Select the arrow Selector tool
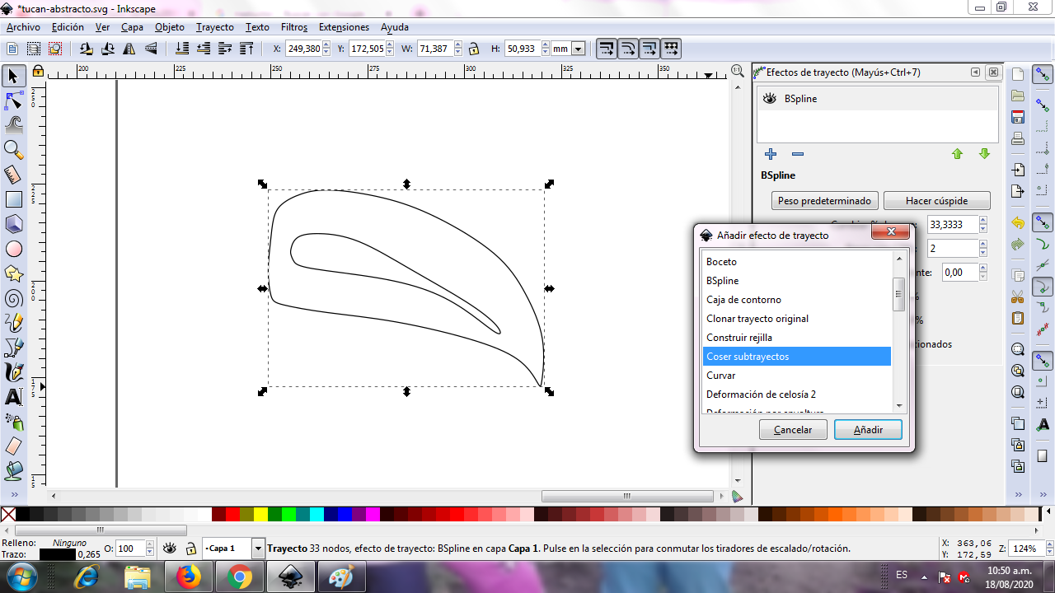Image resolution: width=1055 pixels, height=593 pixels. pyautogui.click(x=13, y=77)
